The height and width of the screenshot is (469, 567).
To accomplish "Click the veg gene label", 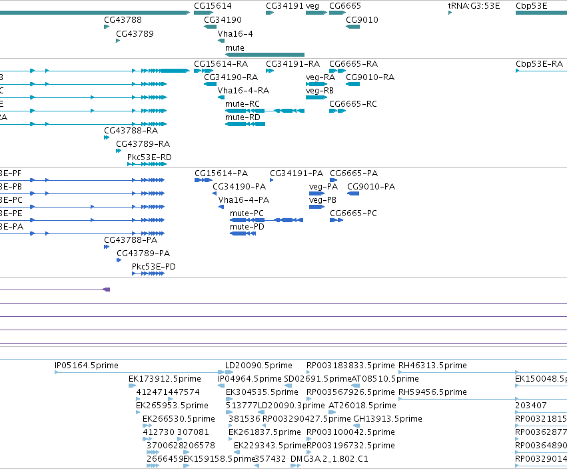I will pyautogui.click(x=312, y=6).
